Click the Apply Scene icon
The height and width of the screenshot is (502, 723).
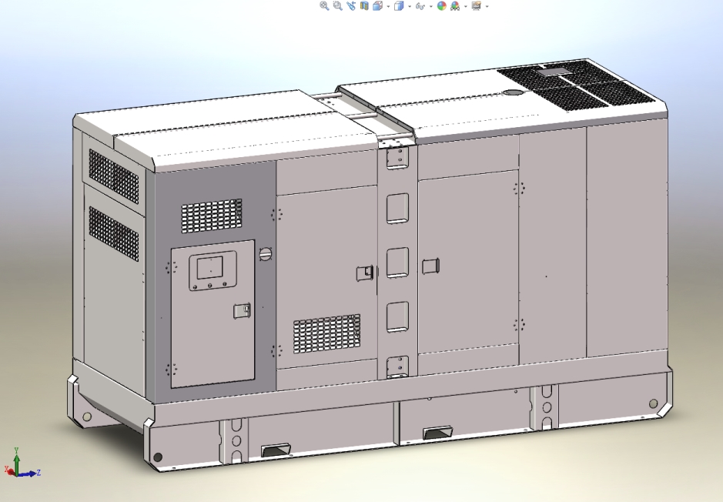pyautogui.click(x=454, y=5)
